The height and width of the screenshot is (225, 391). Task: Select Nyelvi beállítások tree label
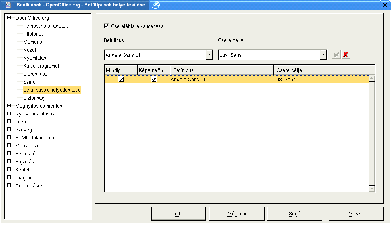pyautogui.click(x=35, y=113)
